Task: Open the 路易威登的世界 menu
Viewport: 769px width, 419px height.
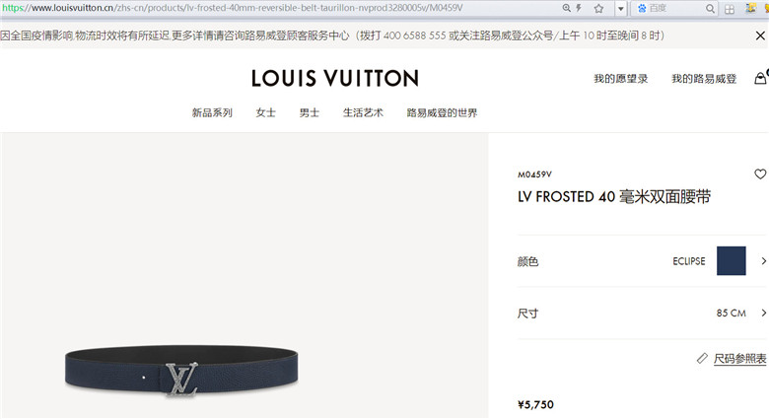Action: (x=442, y=112)
